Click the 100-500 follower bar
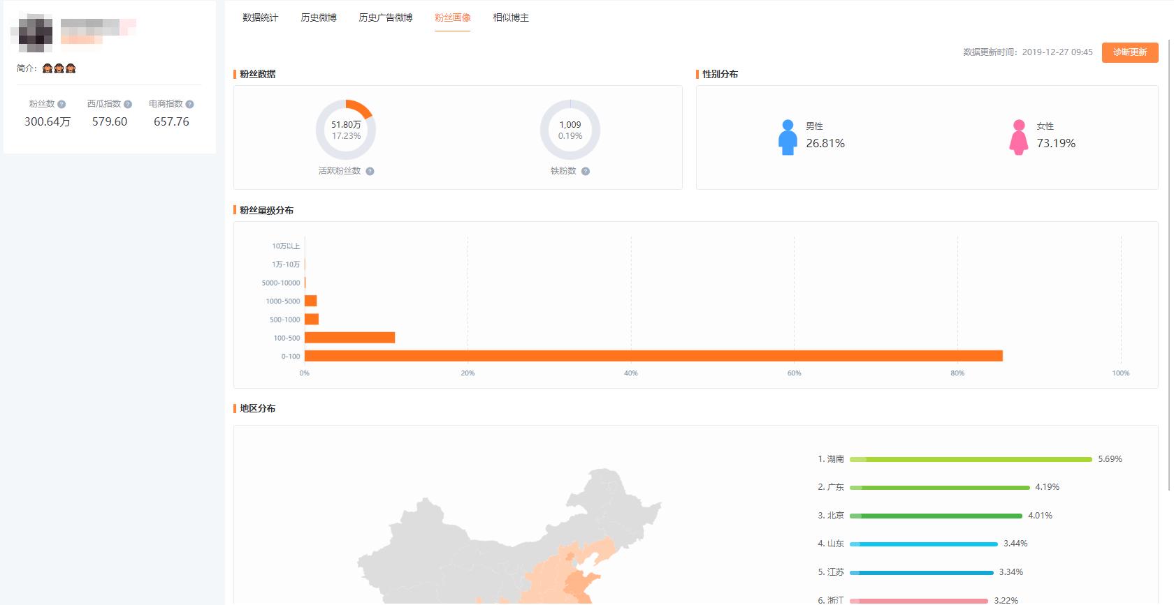1174x605 pixels. pyautogui.click(x=349, y=338)
